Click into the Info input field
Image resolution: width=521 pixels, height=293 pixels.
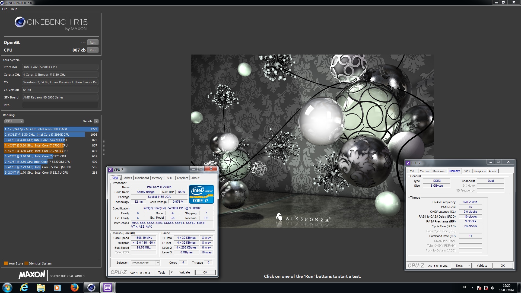point(60,105)
